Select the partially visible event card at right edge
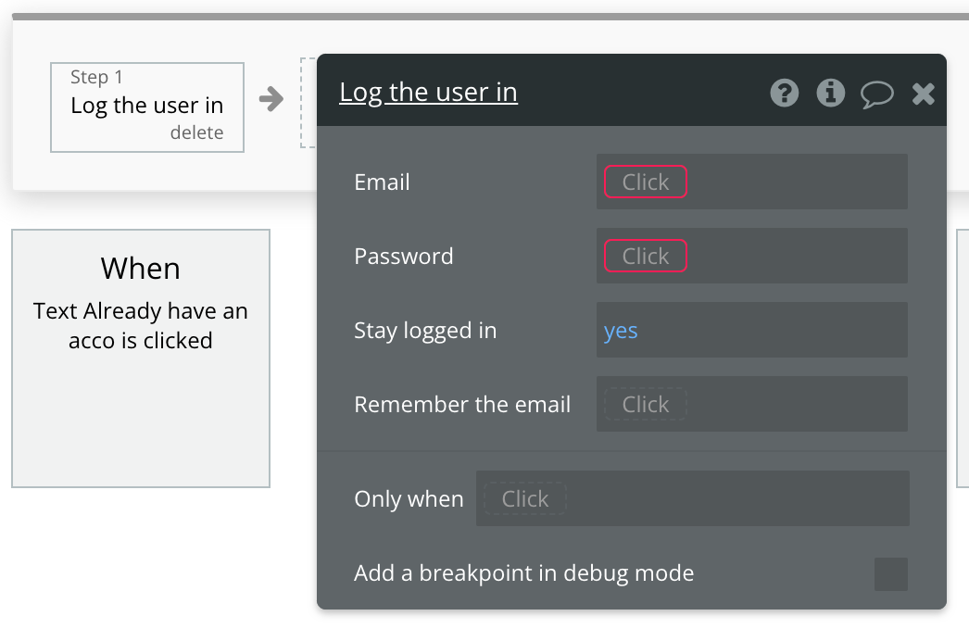This screenshot has height=641, width=969. [963, 358]
